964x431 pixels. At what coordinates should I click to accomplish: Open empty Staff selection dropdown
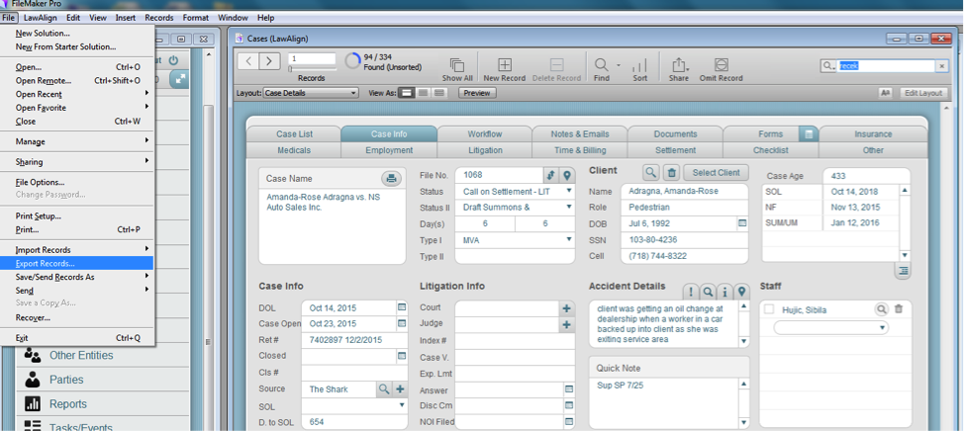point(830,328)
